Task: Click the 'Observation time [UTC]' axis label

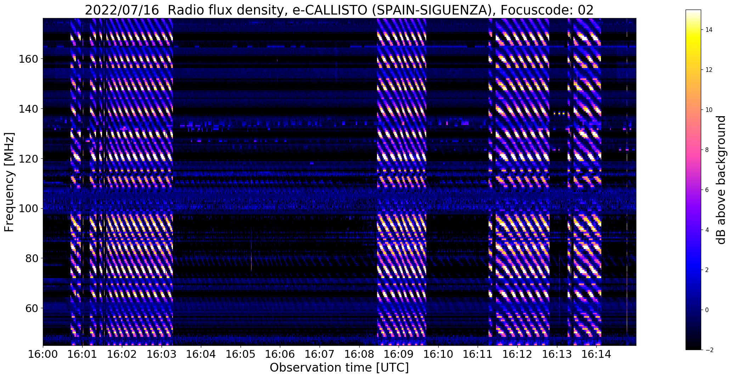Action: point(339,367)
